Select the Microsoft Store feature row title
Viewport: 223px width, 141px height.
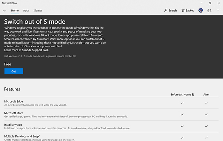[x=14, y=113]
